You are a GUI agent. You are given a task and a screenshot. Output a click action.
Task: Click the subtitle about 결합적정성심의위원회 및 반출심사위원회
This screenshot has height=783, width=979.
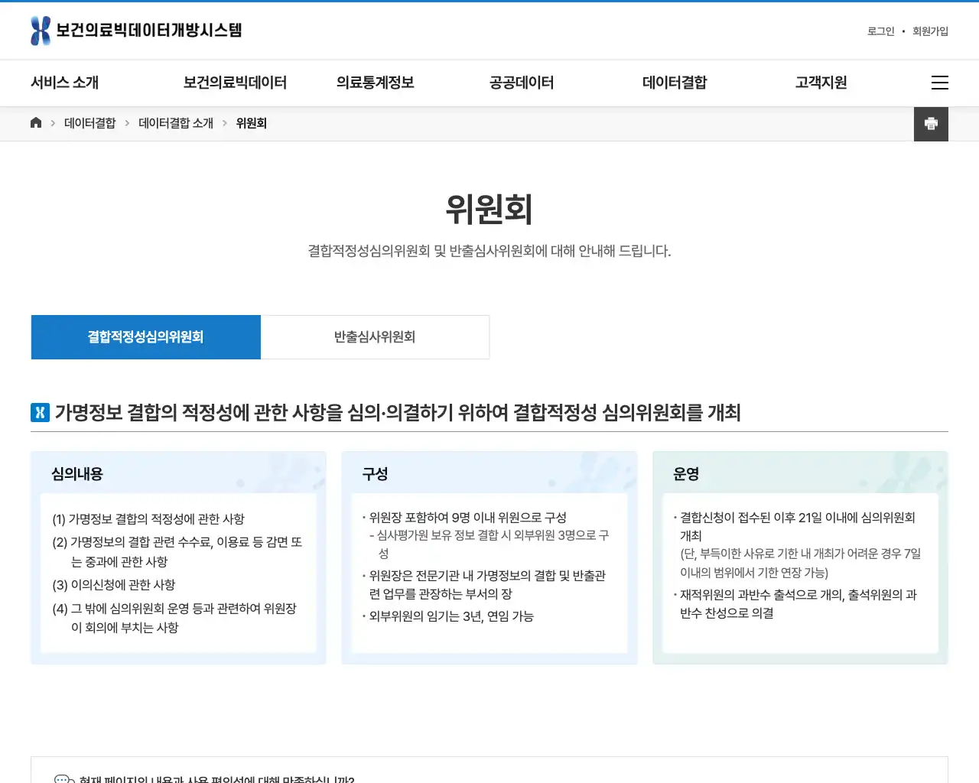pyautogui.click(x=489, y=252)
